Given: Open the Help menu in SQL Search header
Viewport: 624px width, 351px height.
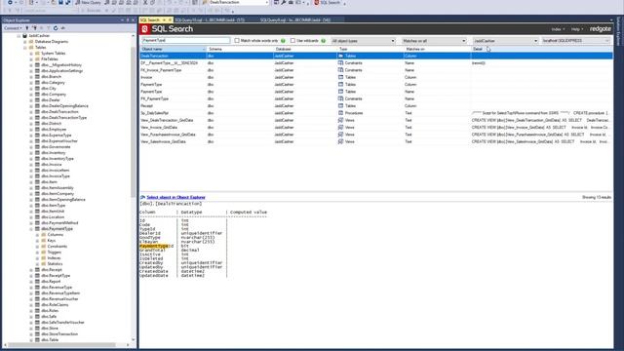Looking at the screenshot, I should click(x=577, y=29).
